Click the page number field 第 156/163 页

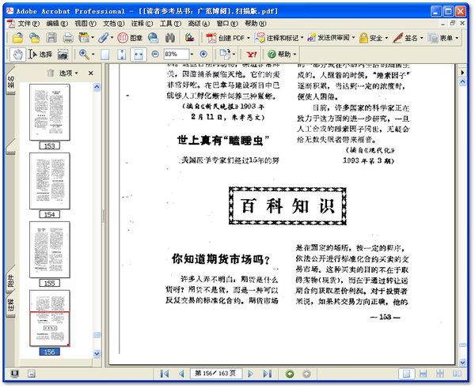click(x=215, y=374)
